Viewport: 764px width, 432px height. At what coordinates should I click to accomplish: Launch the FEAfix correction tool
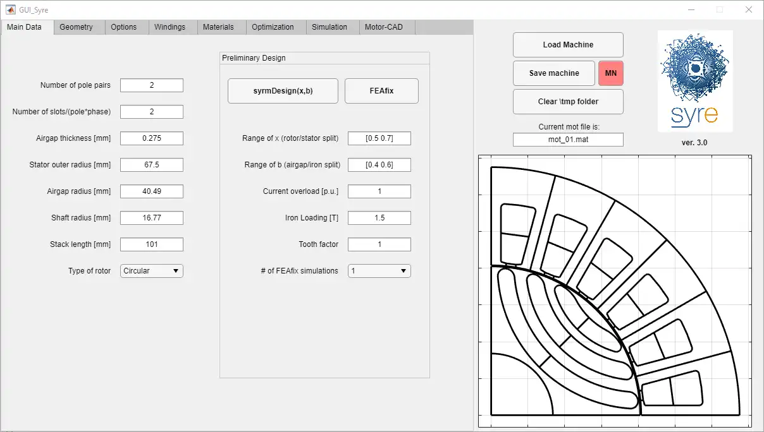(381, 90)
